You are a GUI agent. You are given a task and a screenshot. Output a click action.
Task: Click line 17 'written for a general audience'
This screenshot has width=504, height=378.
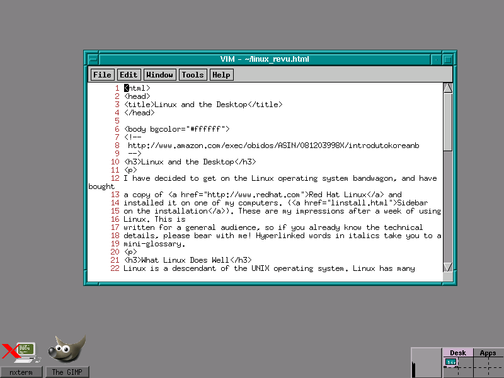[x=273, y=227]
